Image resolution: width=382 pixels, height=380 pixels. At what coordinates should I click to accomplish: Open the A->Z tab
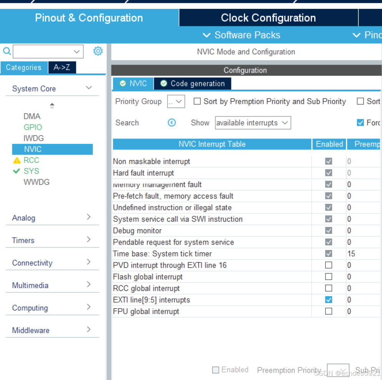click(x=62, y=67)
